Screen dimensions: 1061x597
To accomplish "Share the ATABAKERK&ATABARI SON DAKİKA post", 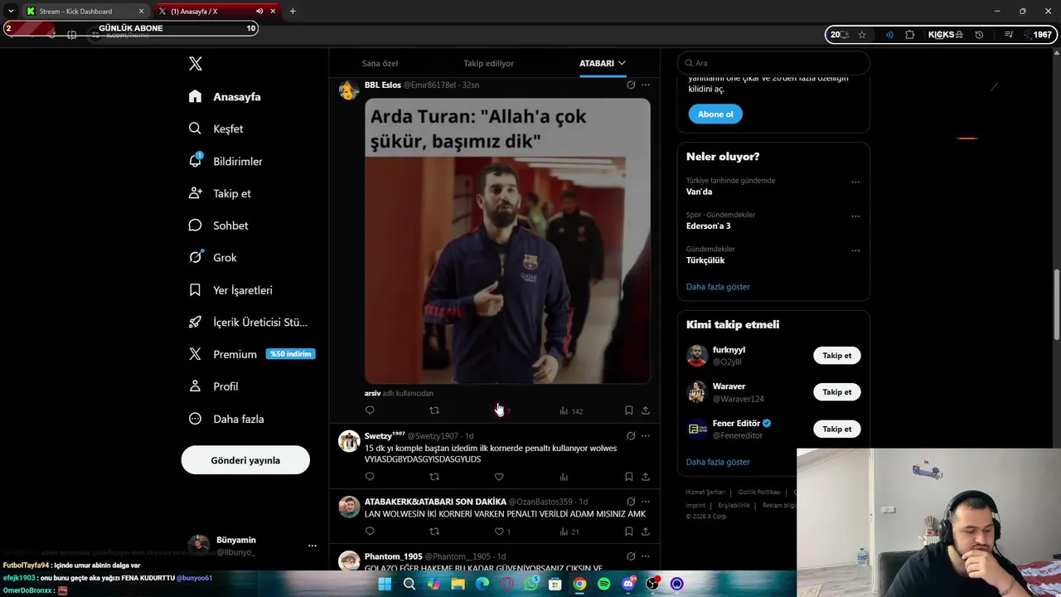I will [646, 531].
